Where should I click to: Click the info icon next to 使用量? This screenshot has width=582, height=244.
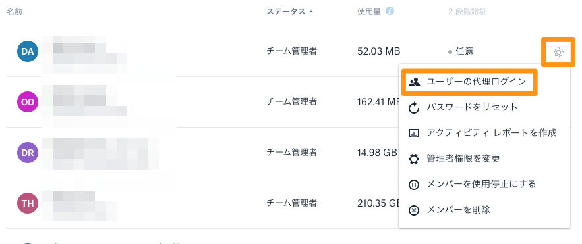coord(390,11)
